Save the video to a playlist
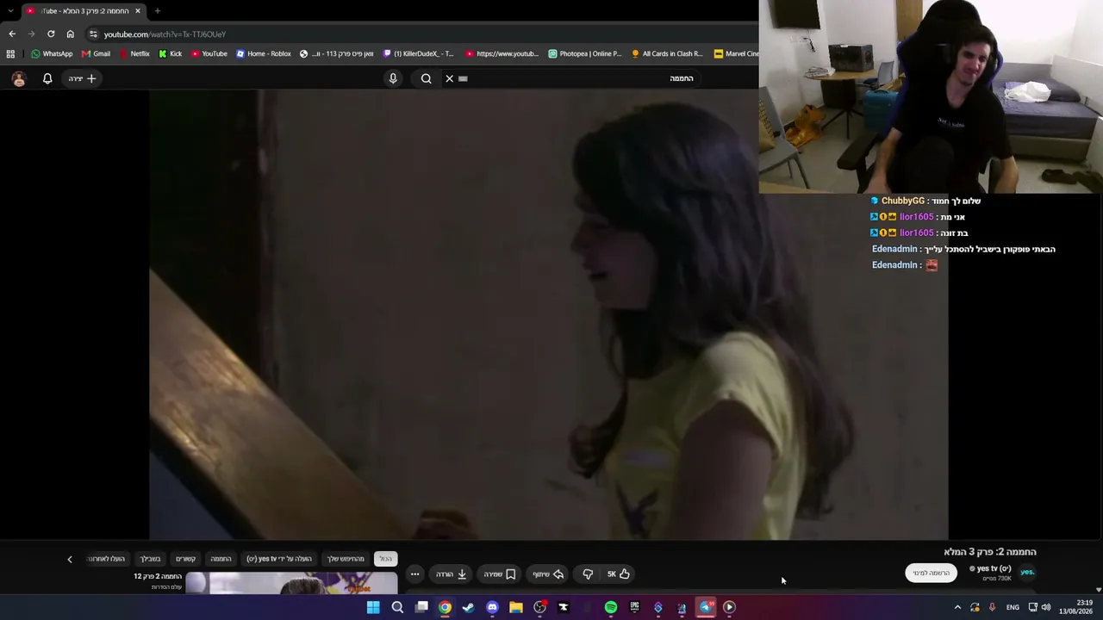 [x=500, y=574]
